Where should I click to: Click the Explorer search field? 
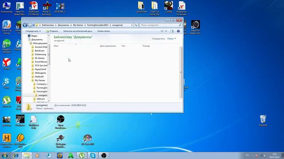coord(161,25)
